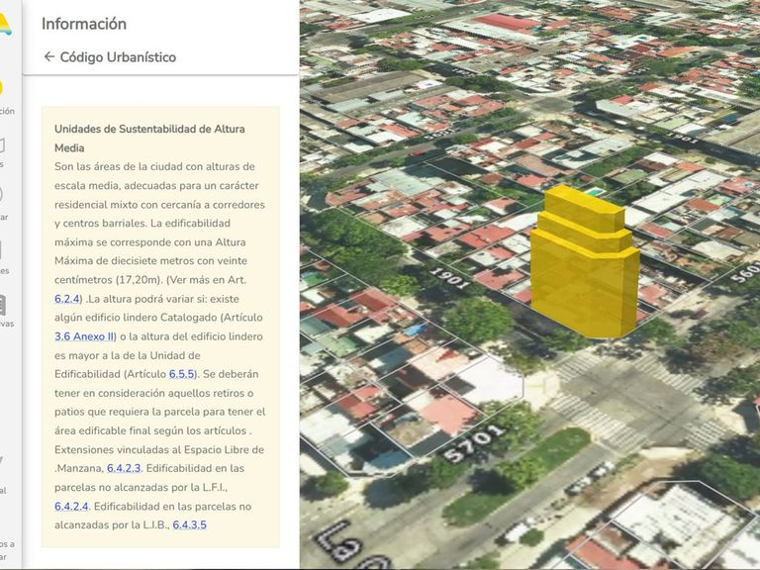This screenshot has height=570, width=760.
Task: Click the Información panel title
Action: pyautogui.click(x=84, y=24)
